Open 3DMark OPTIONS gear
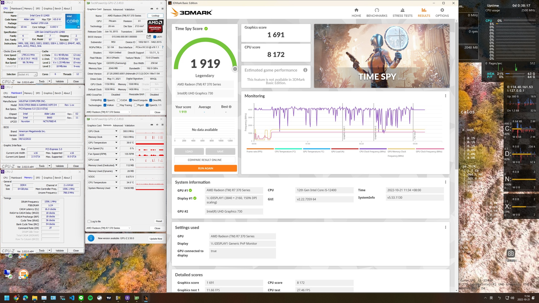The width and height of the screenshot is (539, 303). click(442, 10)
